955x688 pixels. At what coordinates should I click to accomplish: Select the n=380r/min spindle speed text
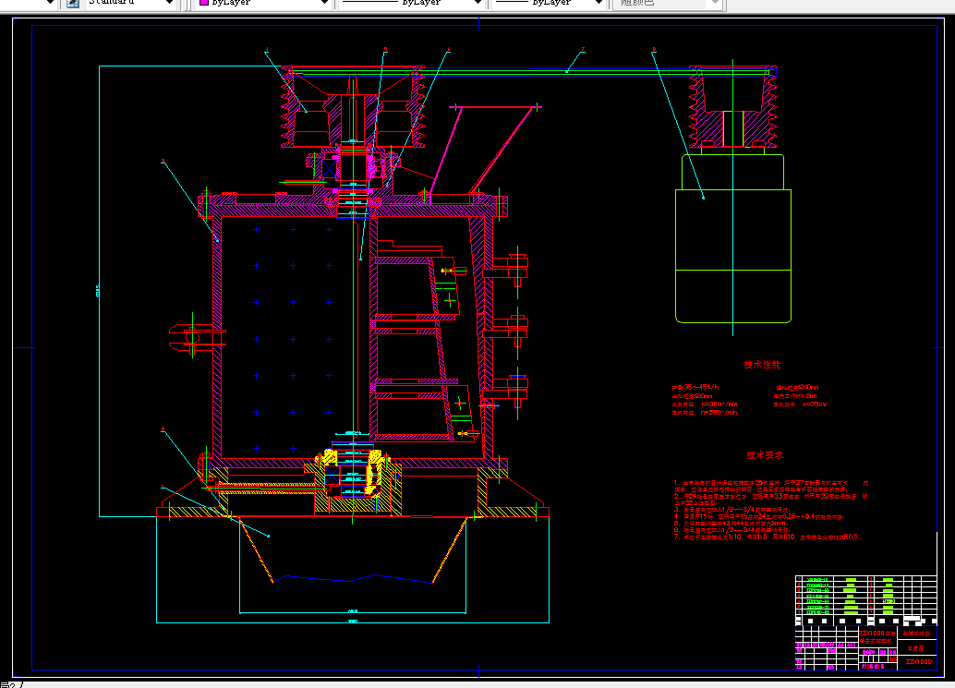pos(719,404)
